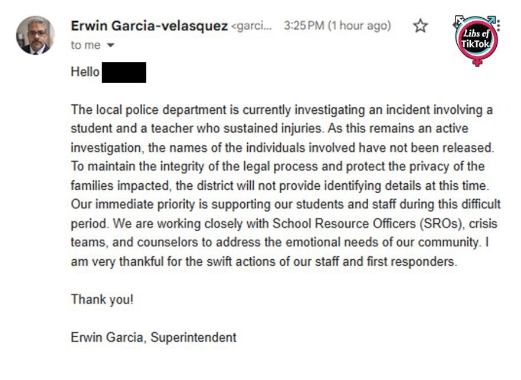Click the "to me" recipient label
Viewport: 521px width, 380px height.
pyautogui.click(x=85, y=45)
